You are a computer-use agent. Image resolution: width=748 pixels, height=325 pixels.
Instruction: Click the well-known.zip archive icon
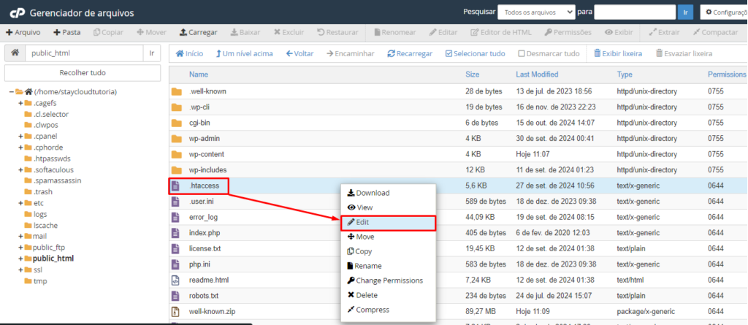(x=175, y=310)
